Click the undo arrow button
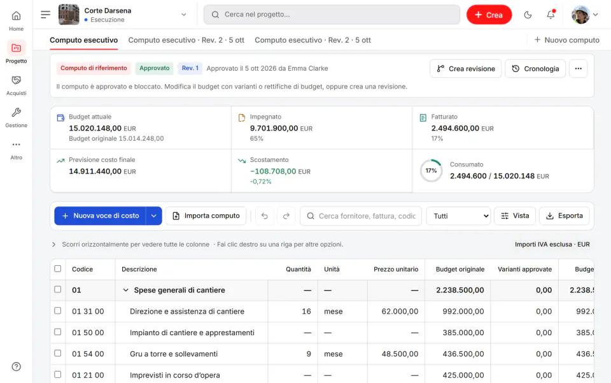 tap(265, 216)
